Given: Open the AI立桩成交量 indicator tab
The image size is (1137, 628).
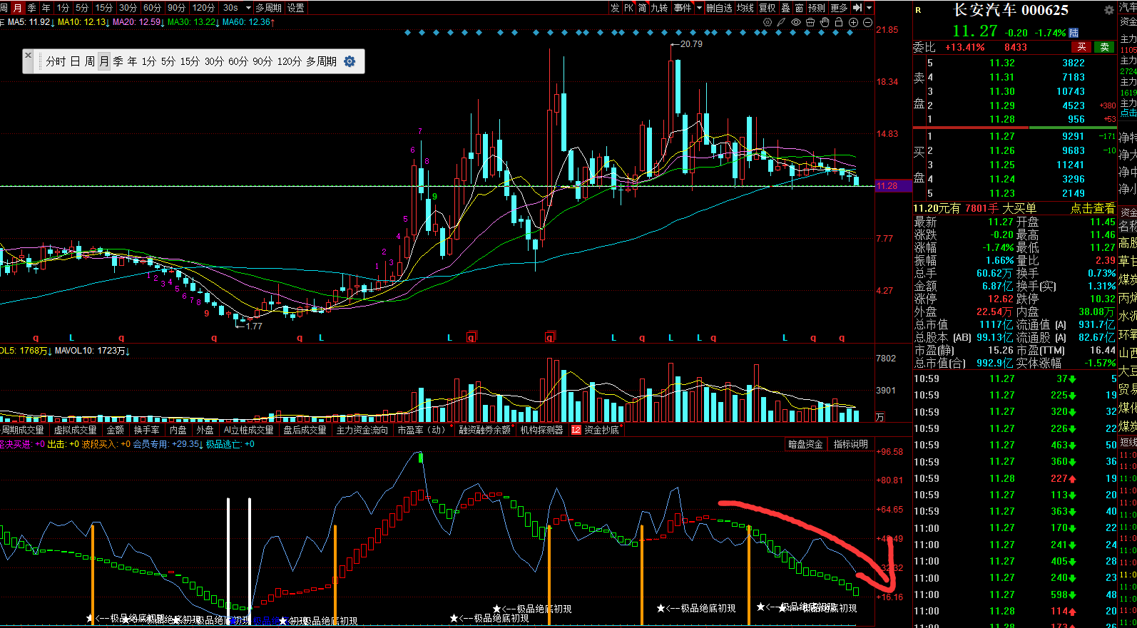Looking at the screenshot, I should [x=248, y=430].
